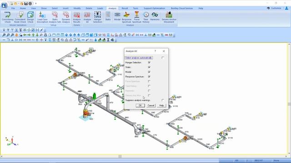Screen dimensions: 291x163
Task: Click the green left arrow view icon
Action: (x=25, y=35)
